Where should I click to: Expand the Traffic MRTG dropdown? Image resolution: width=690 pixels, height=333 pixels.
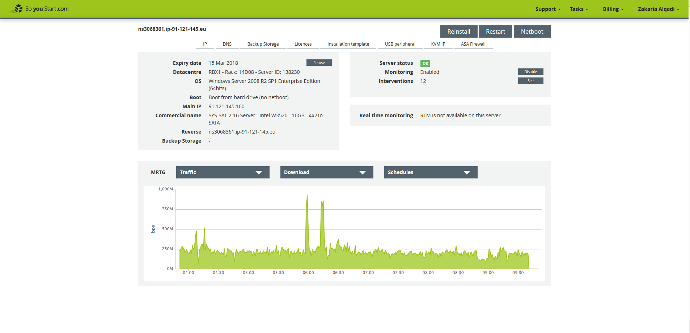point(223,172)
